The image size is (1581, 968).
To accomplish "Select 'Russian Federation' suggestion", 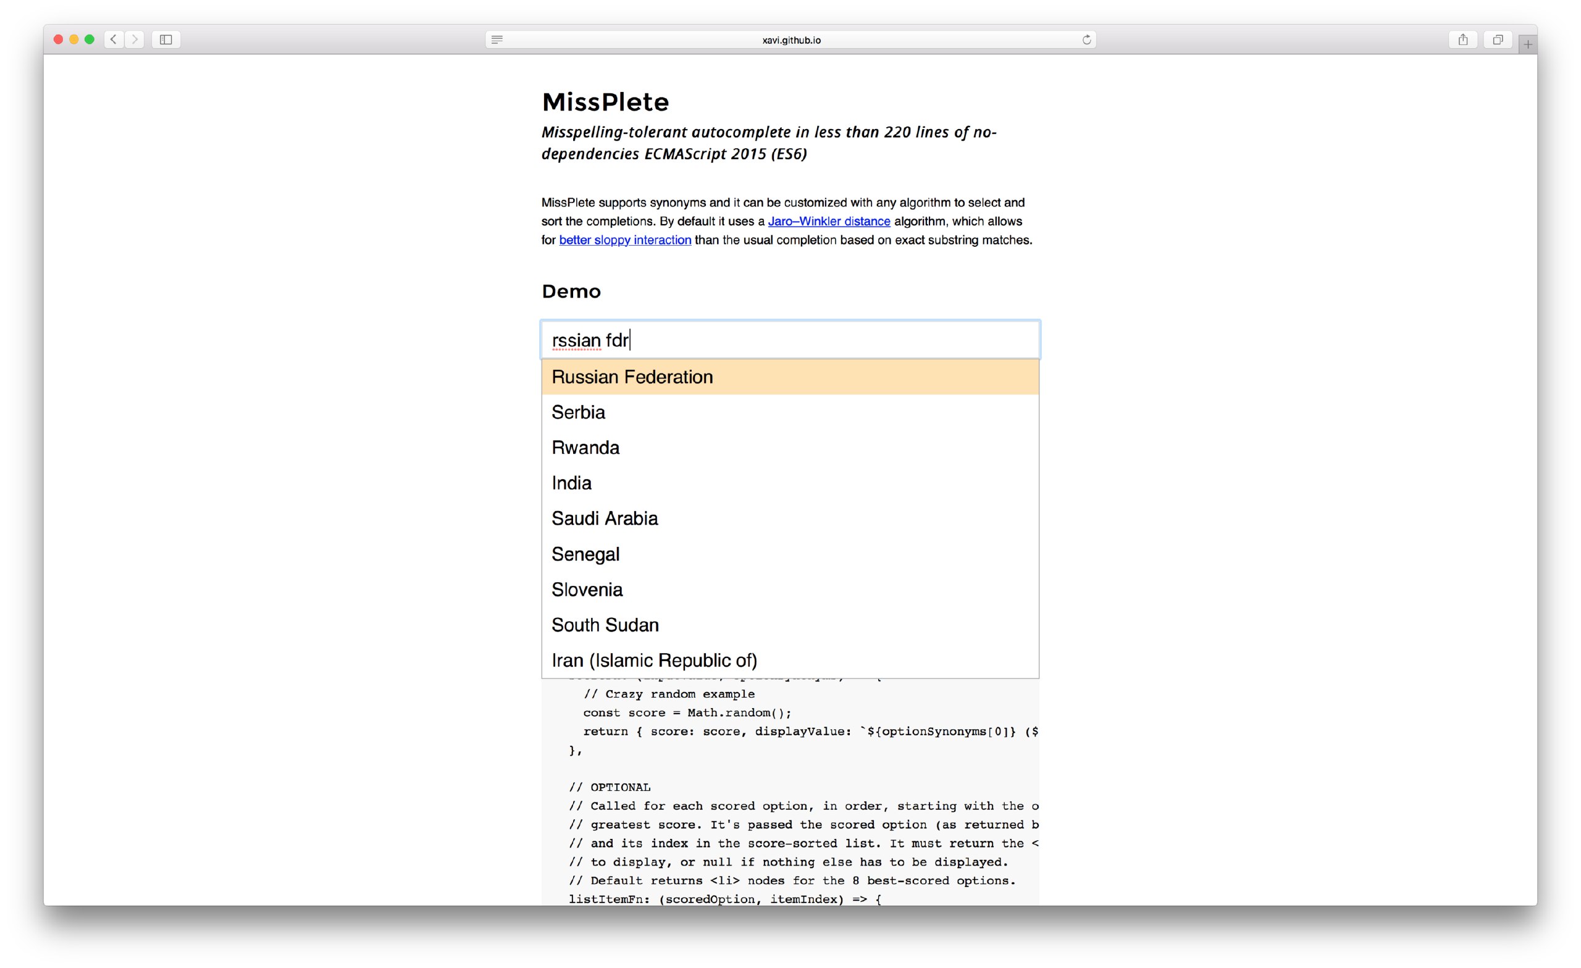I will coord(790,377).
